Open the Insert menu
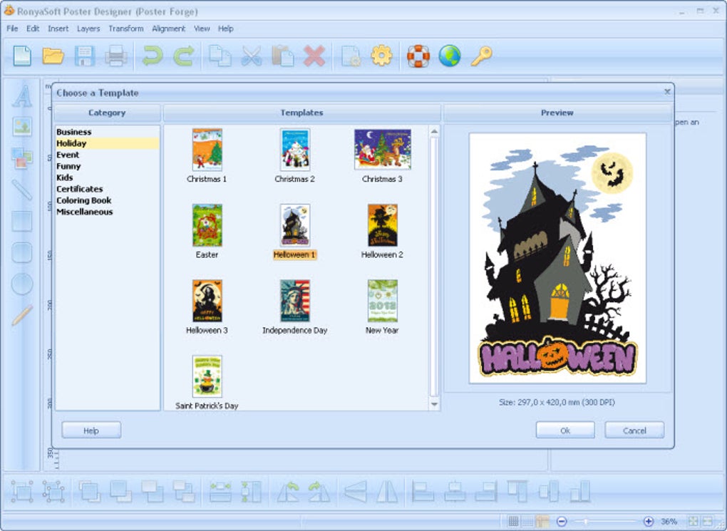Screen dimensions: 727x531 [58, 29]
